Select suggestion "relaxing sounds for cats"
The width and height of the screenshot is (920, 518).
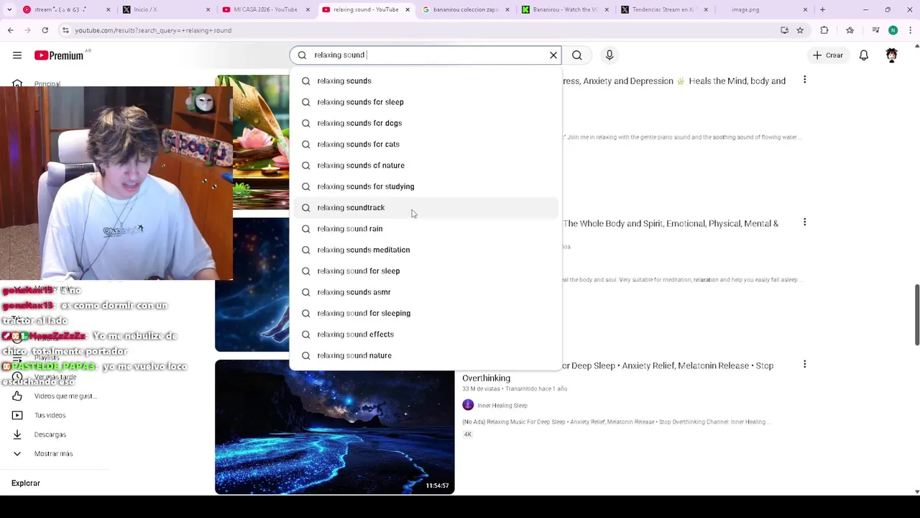(425, 144)
